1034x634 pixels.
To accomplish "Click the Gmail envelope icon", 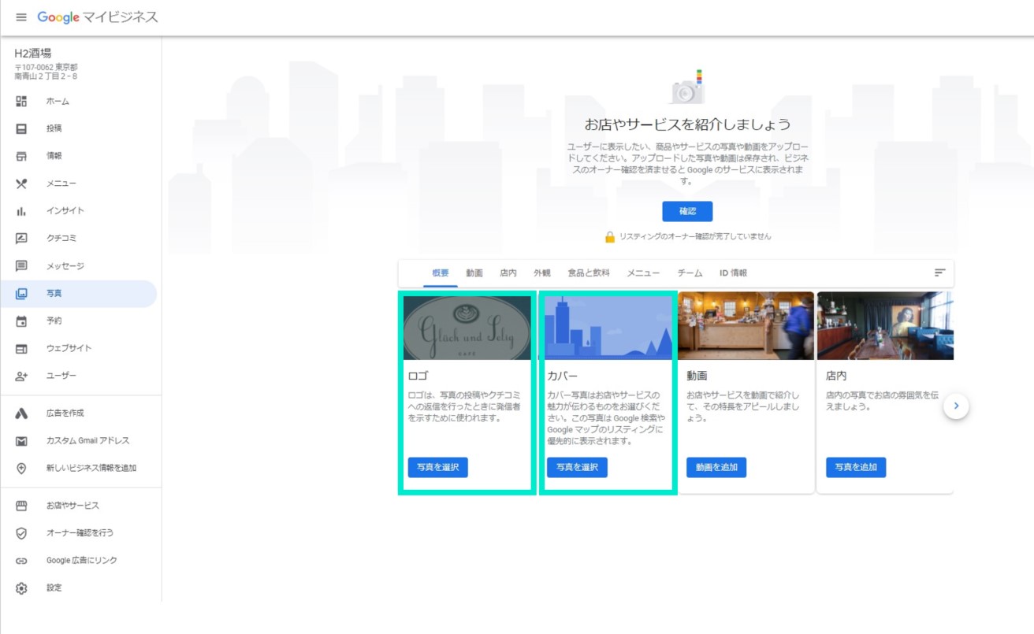I will point(21,441).
